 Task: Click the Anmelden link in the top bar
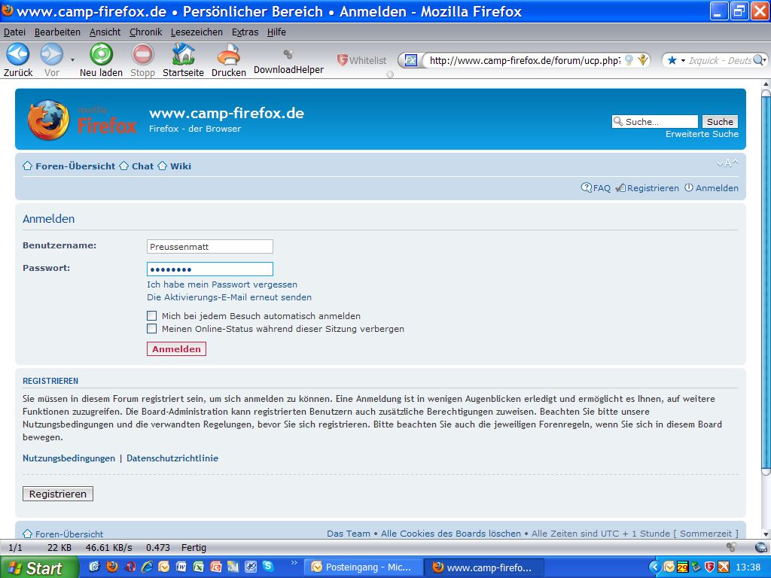[x=717, y=187]
